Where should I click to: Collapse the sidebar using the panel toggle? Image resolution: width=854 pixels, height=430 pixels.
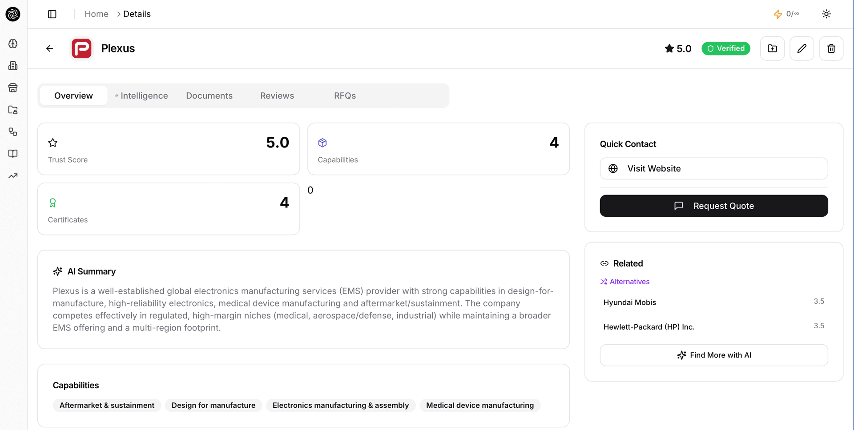52,14
